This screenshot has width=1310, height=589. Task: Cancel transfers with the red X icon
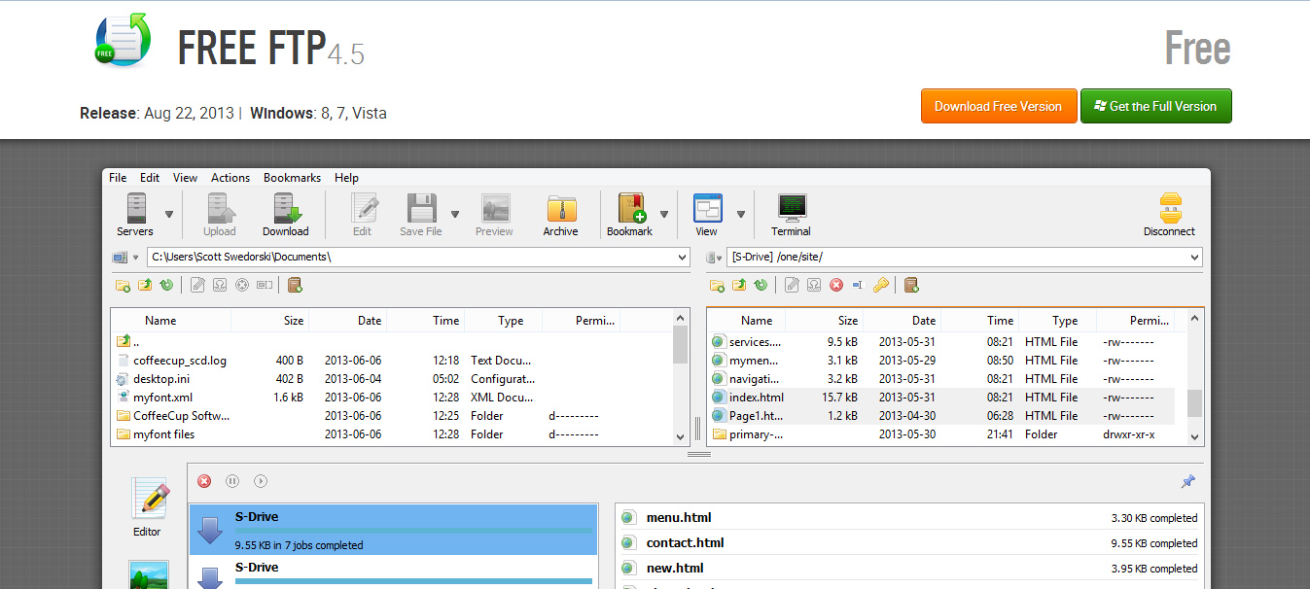204,481
